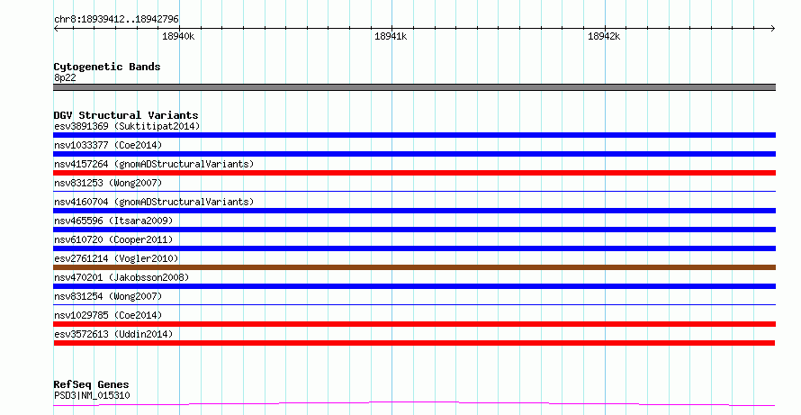Click the Cytogenetic Bands track title
This screenshot has height=415, width=801.
[x=107, y=67]
